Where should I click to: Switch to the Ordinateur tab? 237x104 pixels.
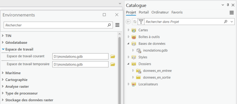(160, 12)
